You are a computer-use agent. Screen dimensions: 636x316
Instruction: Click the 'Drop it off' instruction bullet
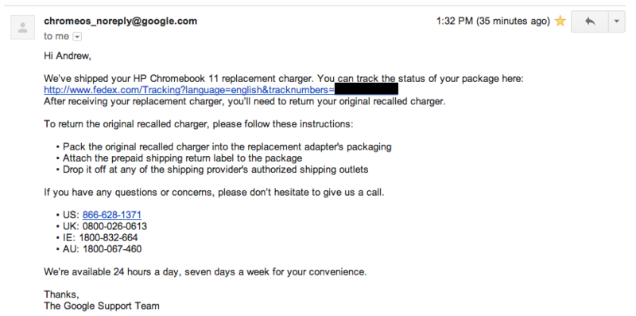click(x=212, y=170)
